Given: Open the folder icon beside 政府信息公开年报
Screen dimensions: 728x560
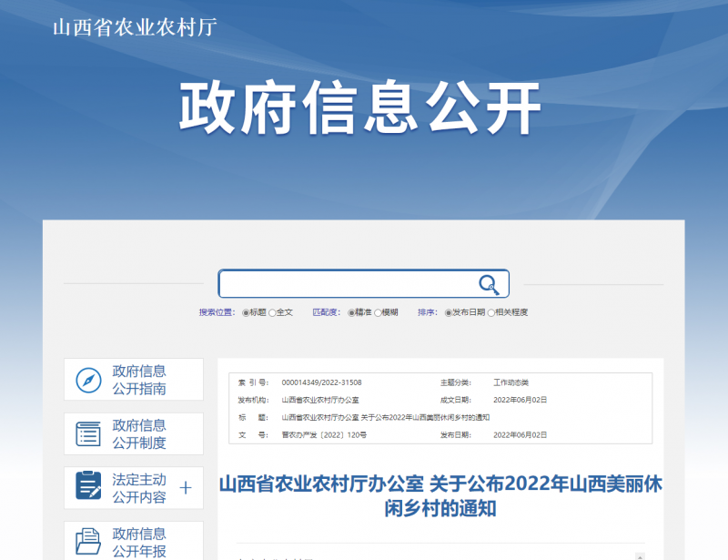Looking at the screenshot, I should (86, 541).
